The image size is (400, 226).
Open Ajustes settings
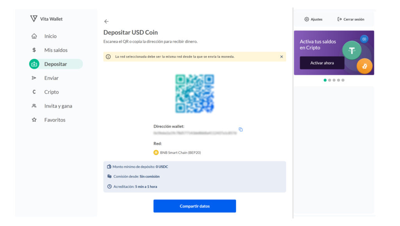coord(313,19)
